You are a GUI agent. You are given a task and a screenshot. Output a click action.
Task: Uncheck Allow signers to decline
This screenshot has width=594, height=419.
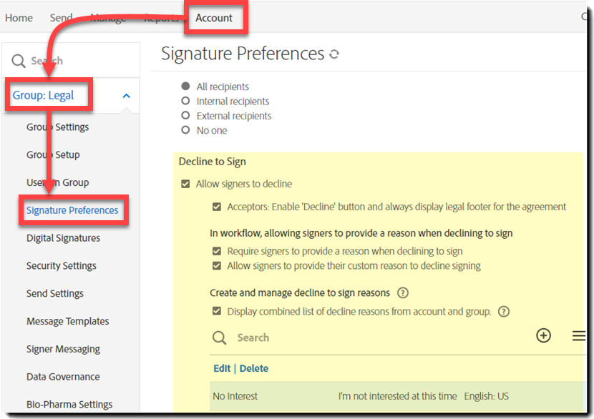186,184
